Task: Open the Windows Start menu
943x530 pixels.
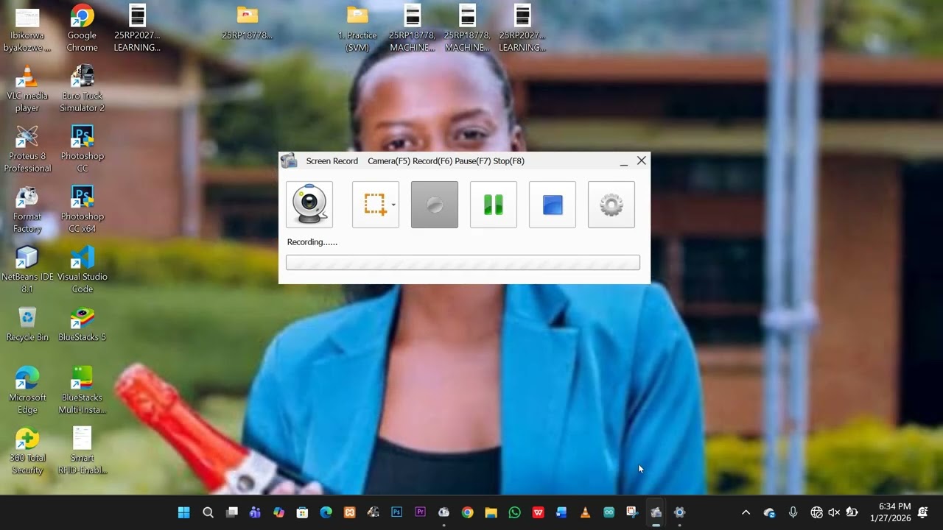Action: [x=184, y=512]
